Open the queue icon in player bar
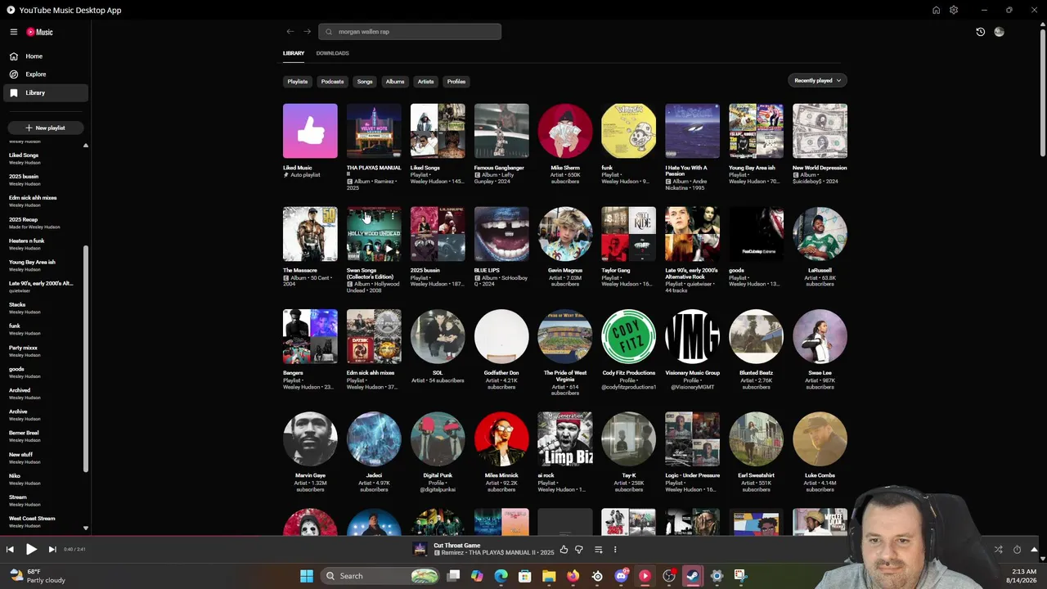This screenshot has width=1047, height=589. 598,550
